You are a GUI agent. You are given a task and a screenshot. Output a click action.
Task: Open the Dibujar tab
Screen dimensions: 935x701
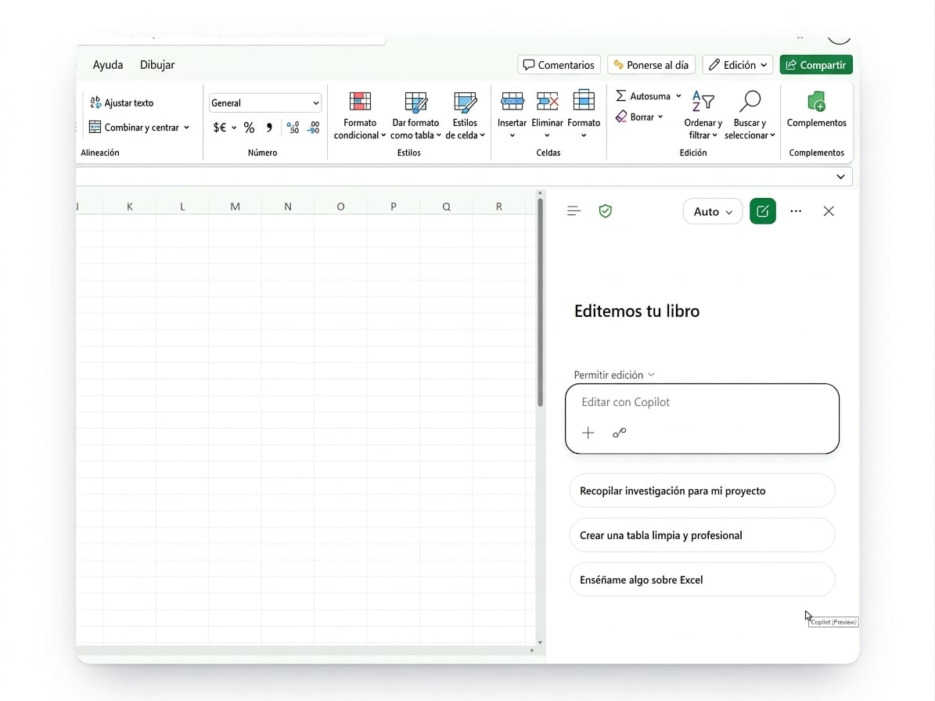tap(157, 65)
